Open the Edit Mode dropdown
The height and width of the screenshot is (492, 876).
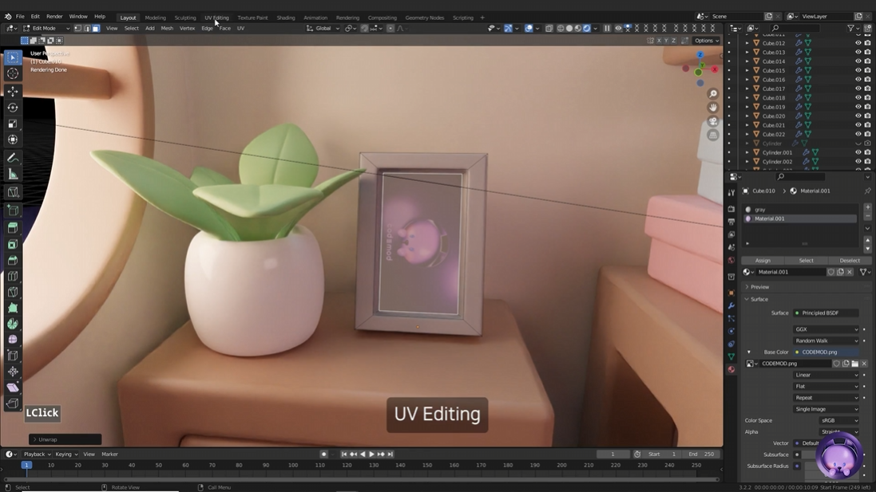click(47, 28)
